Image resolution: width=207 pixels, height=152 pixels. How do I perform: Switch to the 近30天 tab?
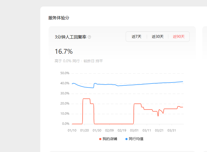[x=158, y=37]
